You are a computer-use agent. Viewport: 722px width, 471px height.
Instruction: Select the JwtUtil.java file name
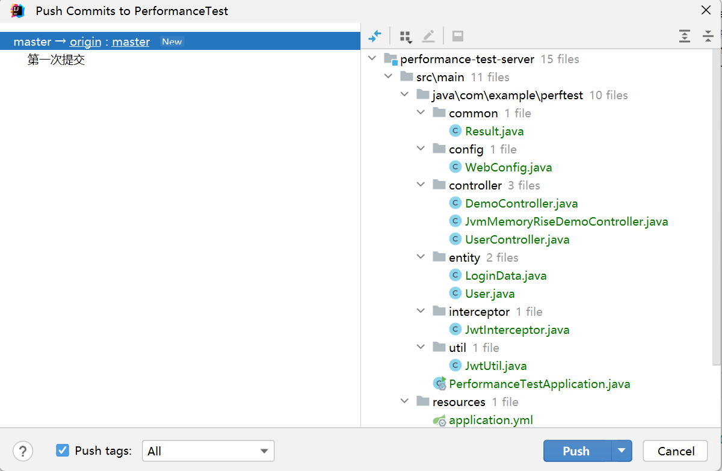496,366
